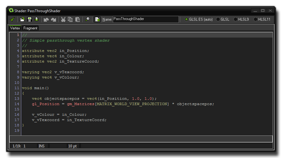Save the shader using the floppy disk icon

29,19
